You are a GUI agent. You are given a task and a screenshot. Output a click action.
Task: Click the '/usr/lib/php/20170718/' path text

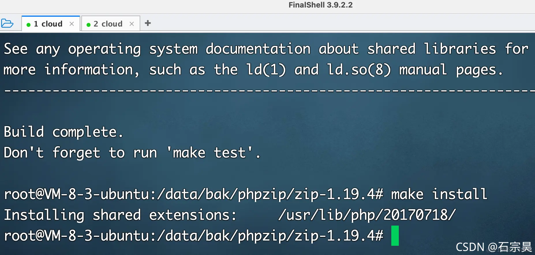coord(367,215)
